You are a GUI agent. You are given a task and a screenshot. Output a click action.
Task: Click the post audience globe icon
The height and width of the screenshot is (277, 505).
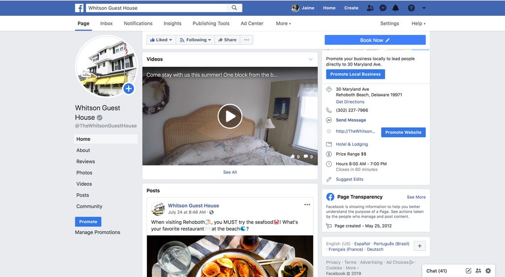(x=212, y=212)
